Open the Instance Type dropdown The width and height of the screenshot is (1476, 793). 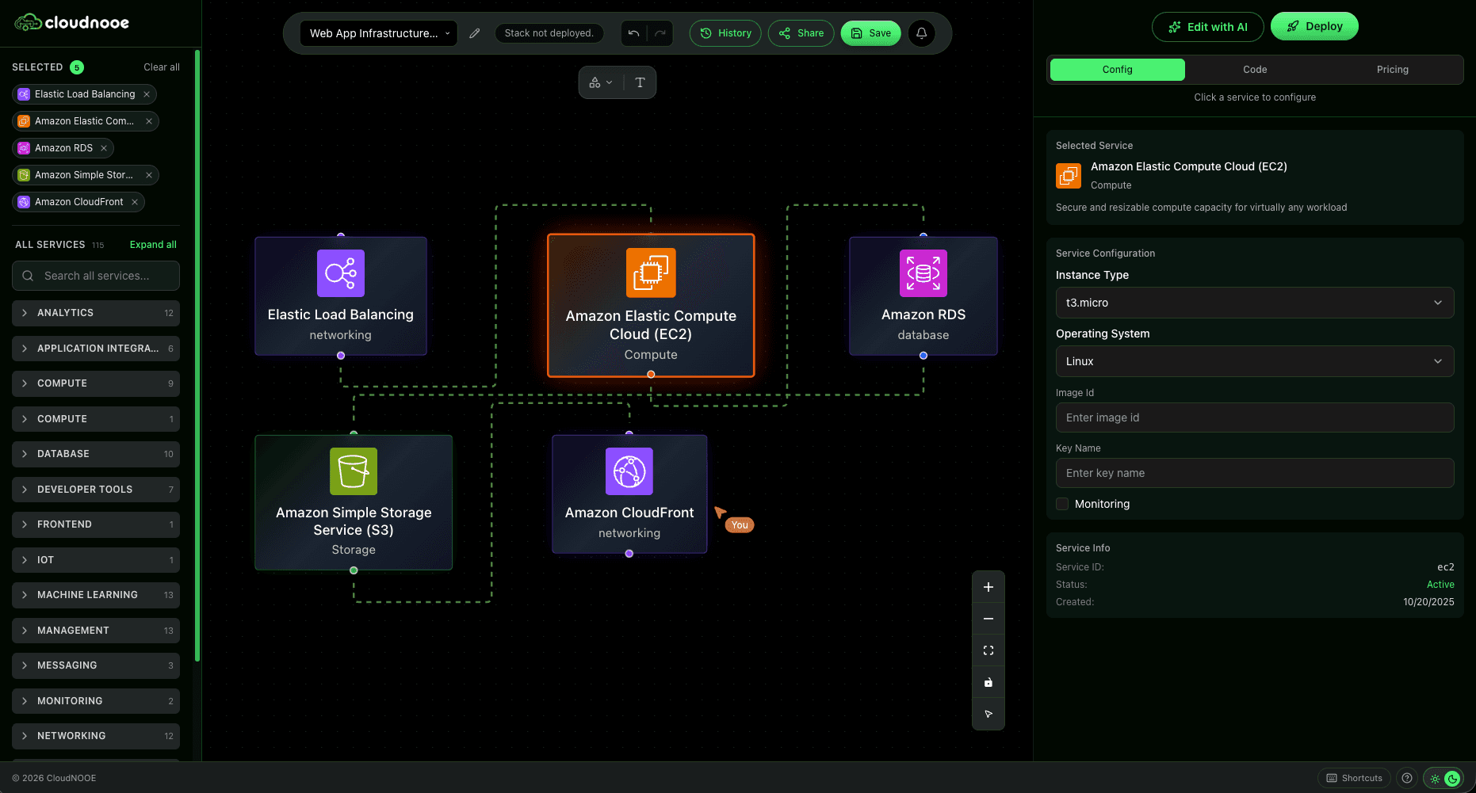tap(1255, 303)
